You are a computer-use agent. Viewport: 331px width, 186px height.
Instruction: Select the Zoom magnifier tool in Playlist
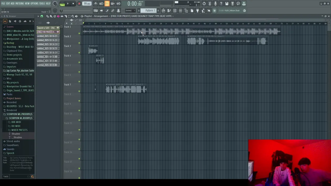point(73,16)
